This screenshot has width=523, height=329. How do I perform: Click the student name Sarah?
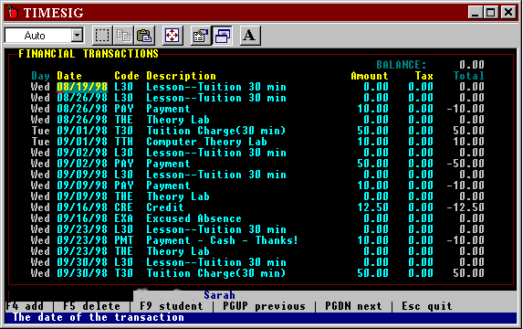click(x=219, y=295)
